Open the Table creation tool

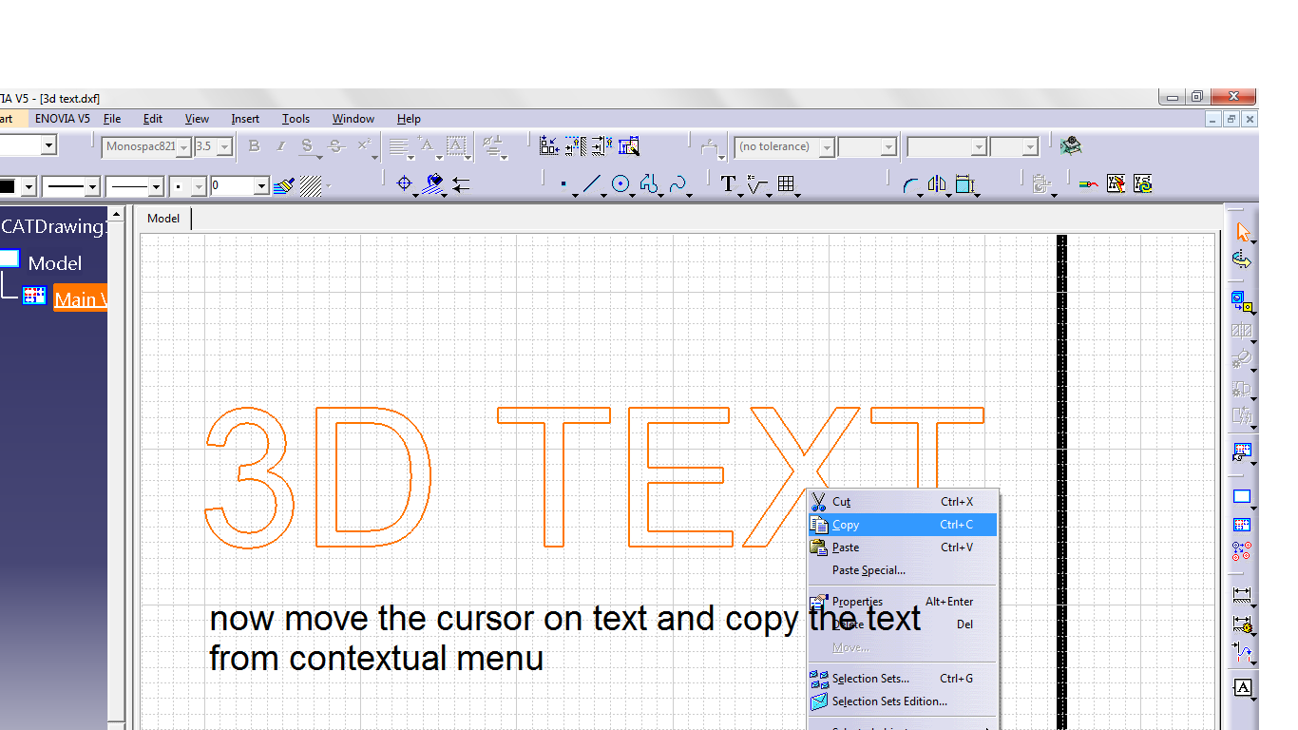[787, 183]
